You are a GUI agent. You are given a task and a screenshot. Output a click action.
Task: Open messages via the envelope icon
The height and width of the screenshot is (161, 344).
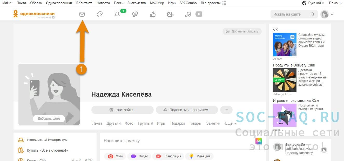coord(82,14)
